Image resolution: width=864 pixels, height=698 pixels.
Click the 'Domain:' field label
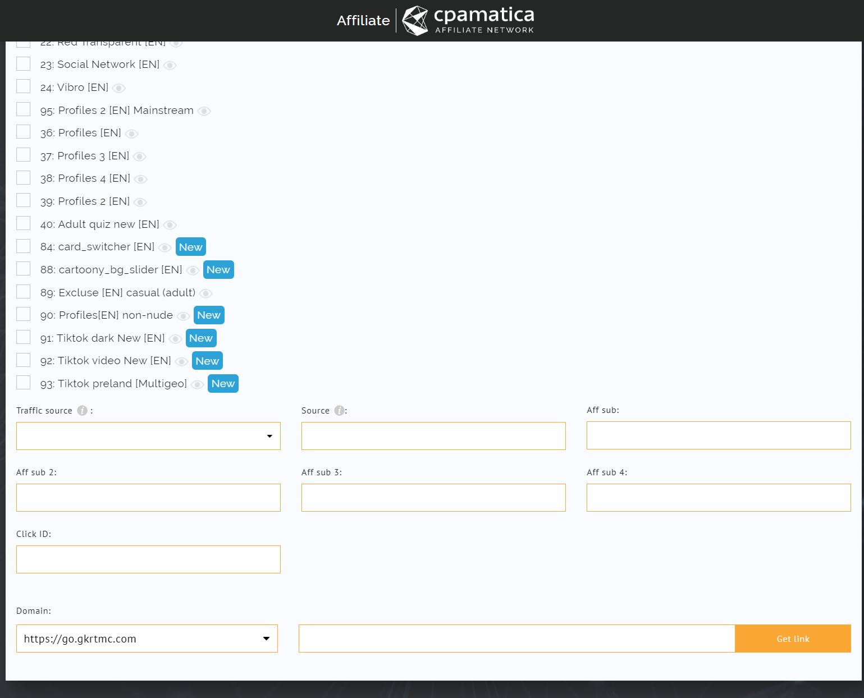(34, 611)
